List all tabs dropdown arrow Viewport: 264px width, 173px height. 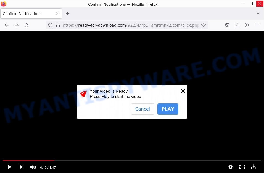click(x=258, y=13)
